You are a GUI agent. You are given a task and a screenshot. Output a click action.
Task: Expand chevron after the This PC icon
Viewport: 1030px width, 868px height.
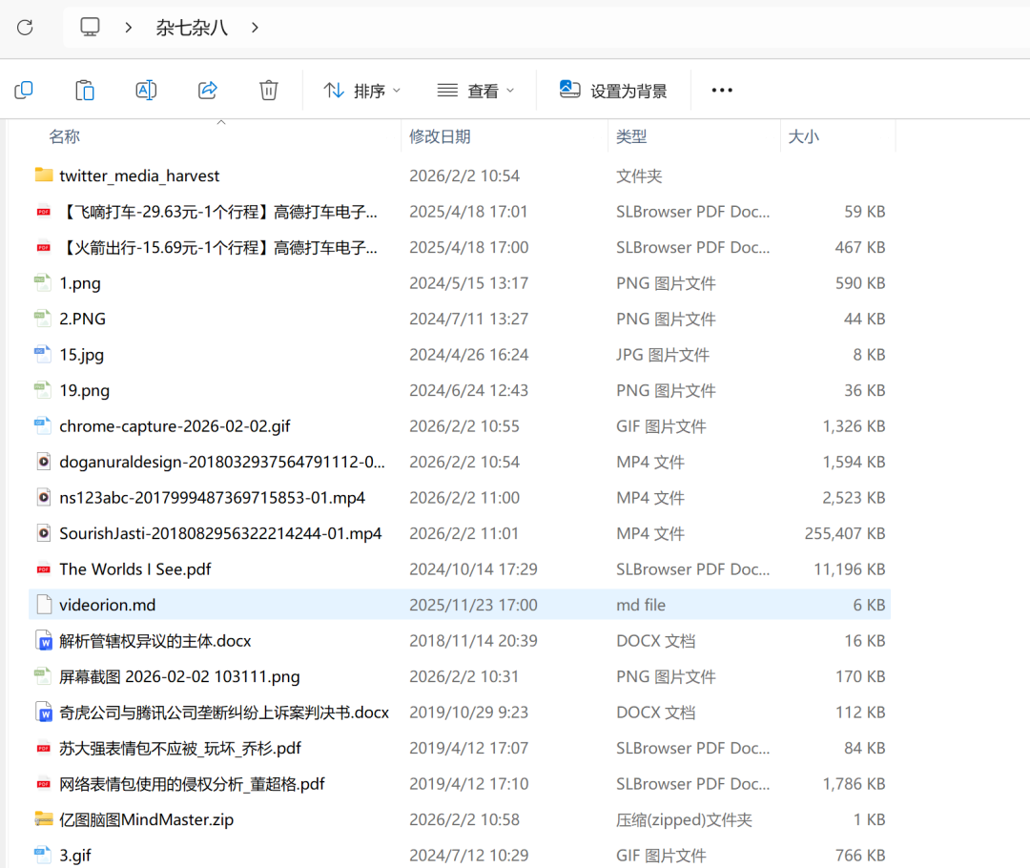128,28
